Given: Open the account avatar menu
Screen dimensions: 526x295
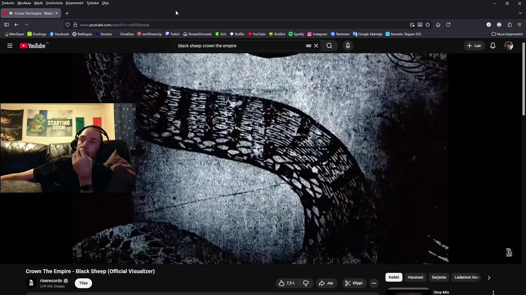Looking at the screenshot, I should click(509, 46).
